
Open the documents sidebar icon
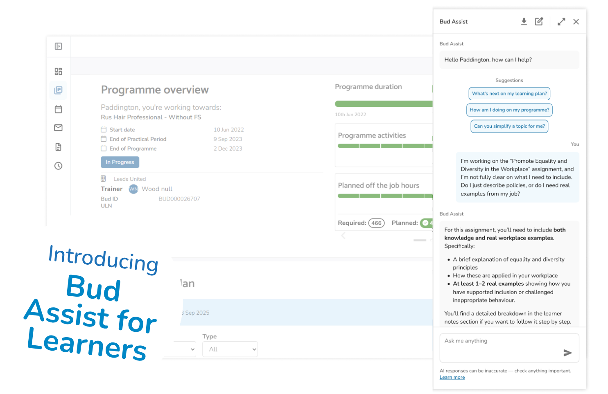tap(58, 147)
